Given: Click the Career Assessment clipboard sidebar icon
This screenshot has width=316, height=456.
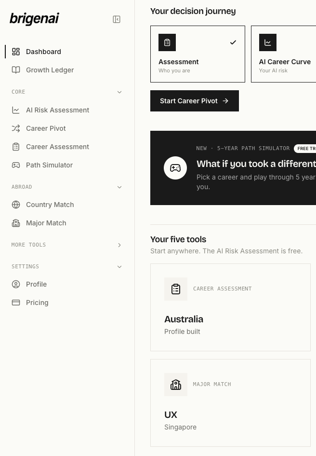Looking at the screenshot, I should coord(16,147).
